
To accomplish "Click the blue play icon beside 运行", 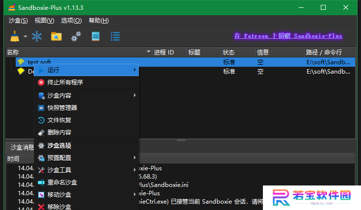I will (x=41, y=70).
